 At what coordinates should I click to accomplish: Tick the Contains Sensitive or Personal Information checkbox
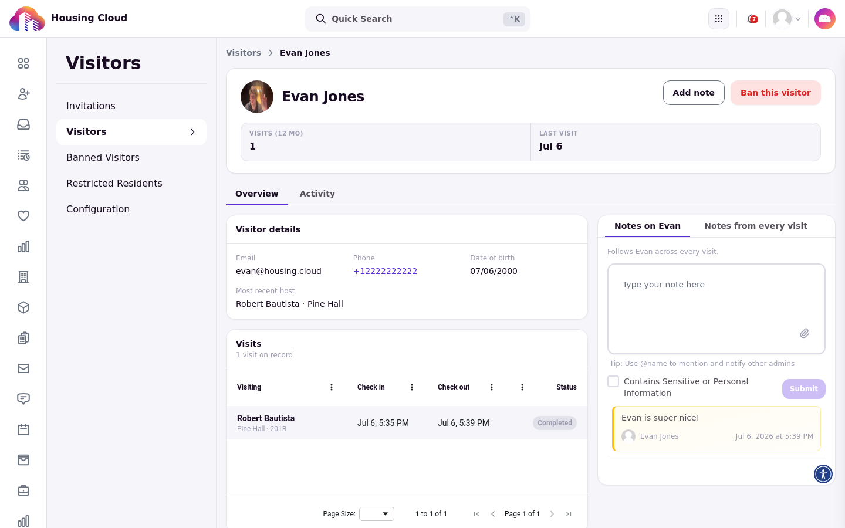(x=613, y=381)
